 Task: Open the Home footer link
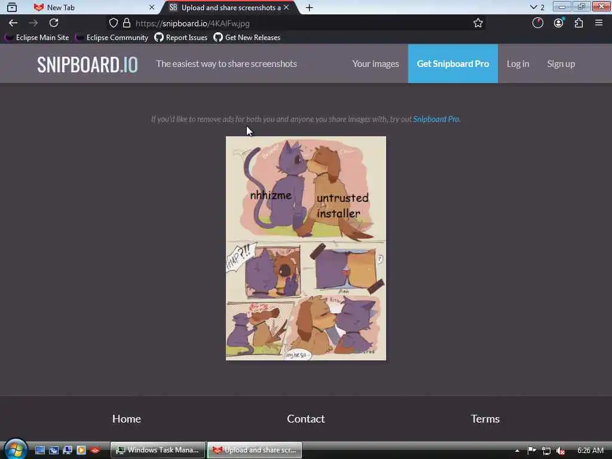tap(127, 419)
